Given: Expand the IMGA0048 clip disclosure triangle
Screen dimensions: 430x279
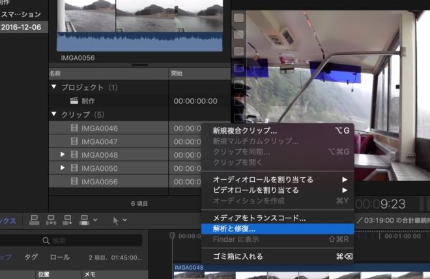Looking at the screenshot, I should coord(63,154).
